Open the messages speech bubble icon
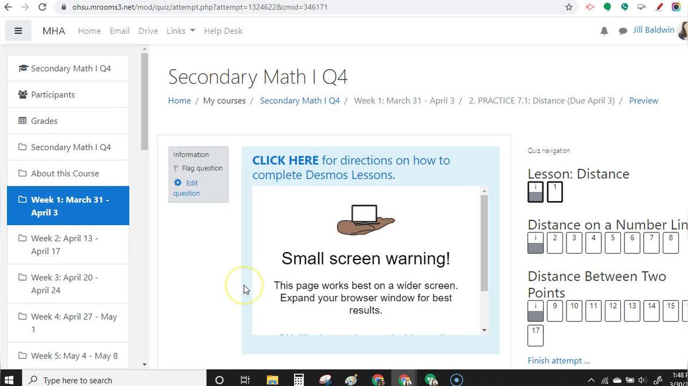Image resolution: width=688 pixels, height=386 pixels. [x=623, y=31]
